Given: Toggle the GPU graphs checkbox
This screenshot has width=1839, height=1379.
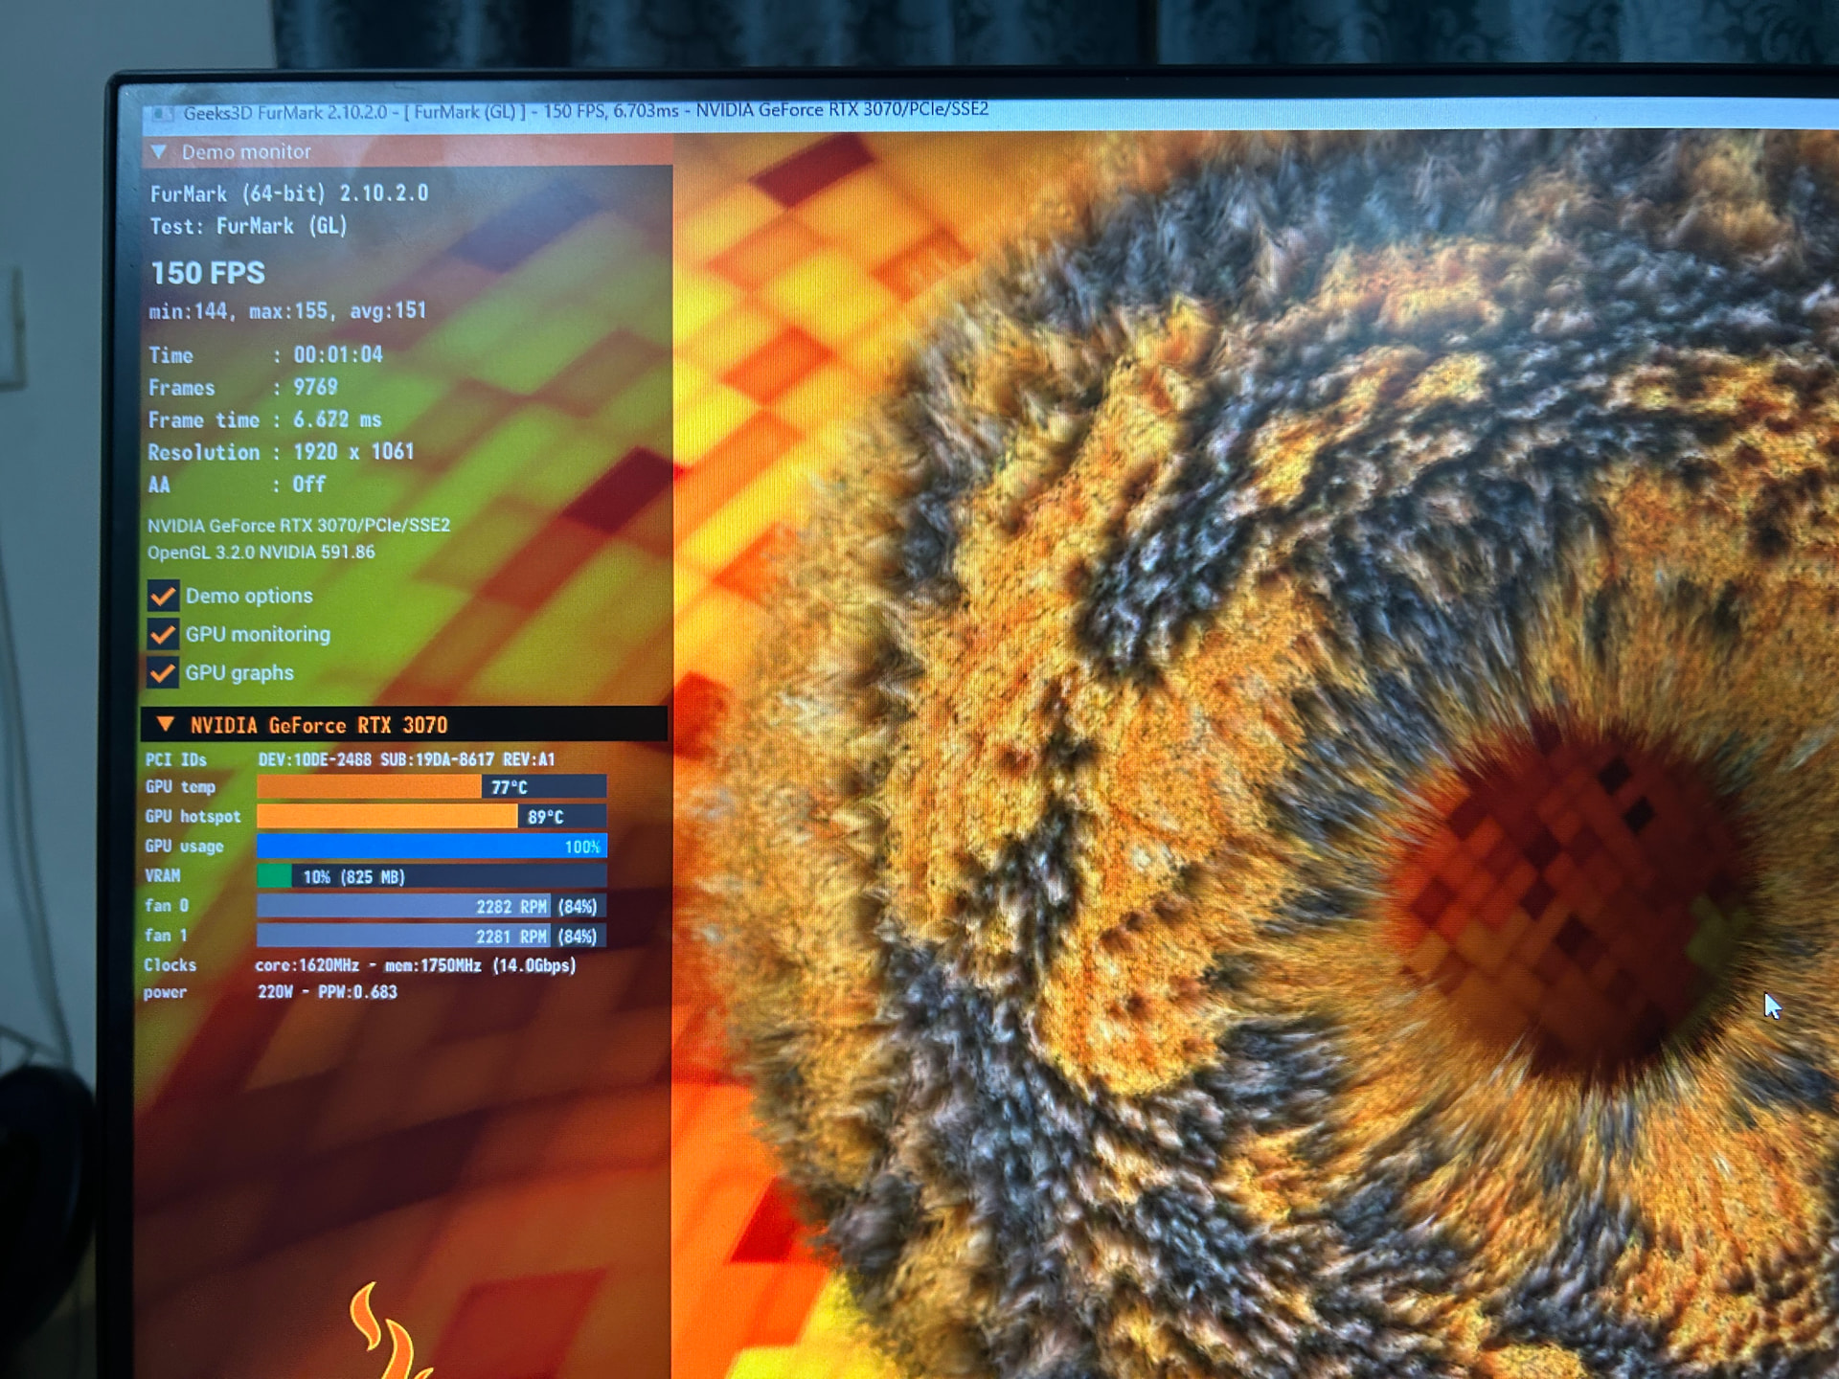Looking at the screenshot, I should tap(163, 673).
